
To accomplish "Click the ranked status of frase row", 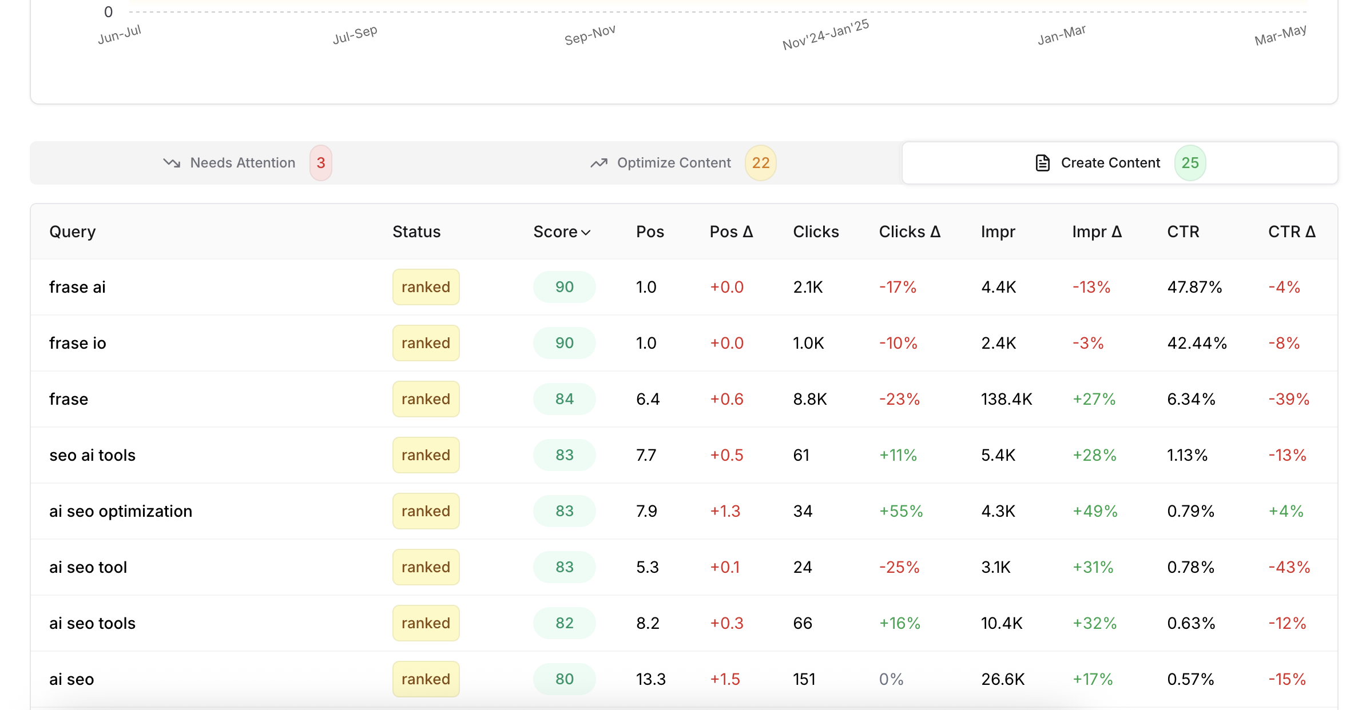I will (x=426, y=399).
